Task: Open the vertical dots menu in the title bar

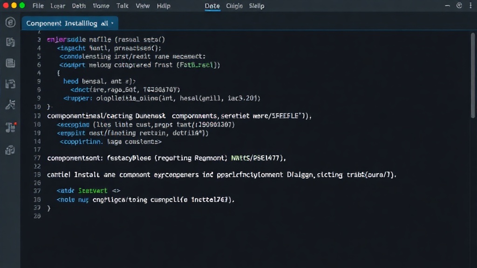Action: 470,6
